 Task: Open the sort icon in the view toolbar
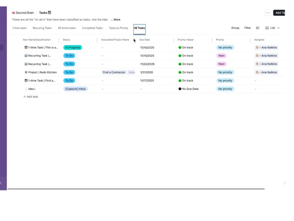click(258, 28)
